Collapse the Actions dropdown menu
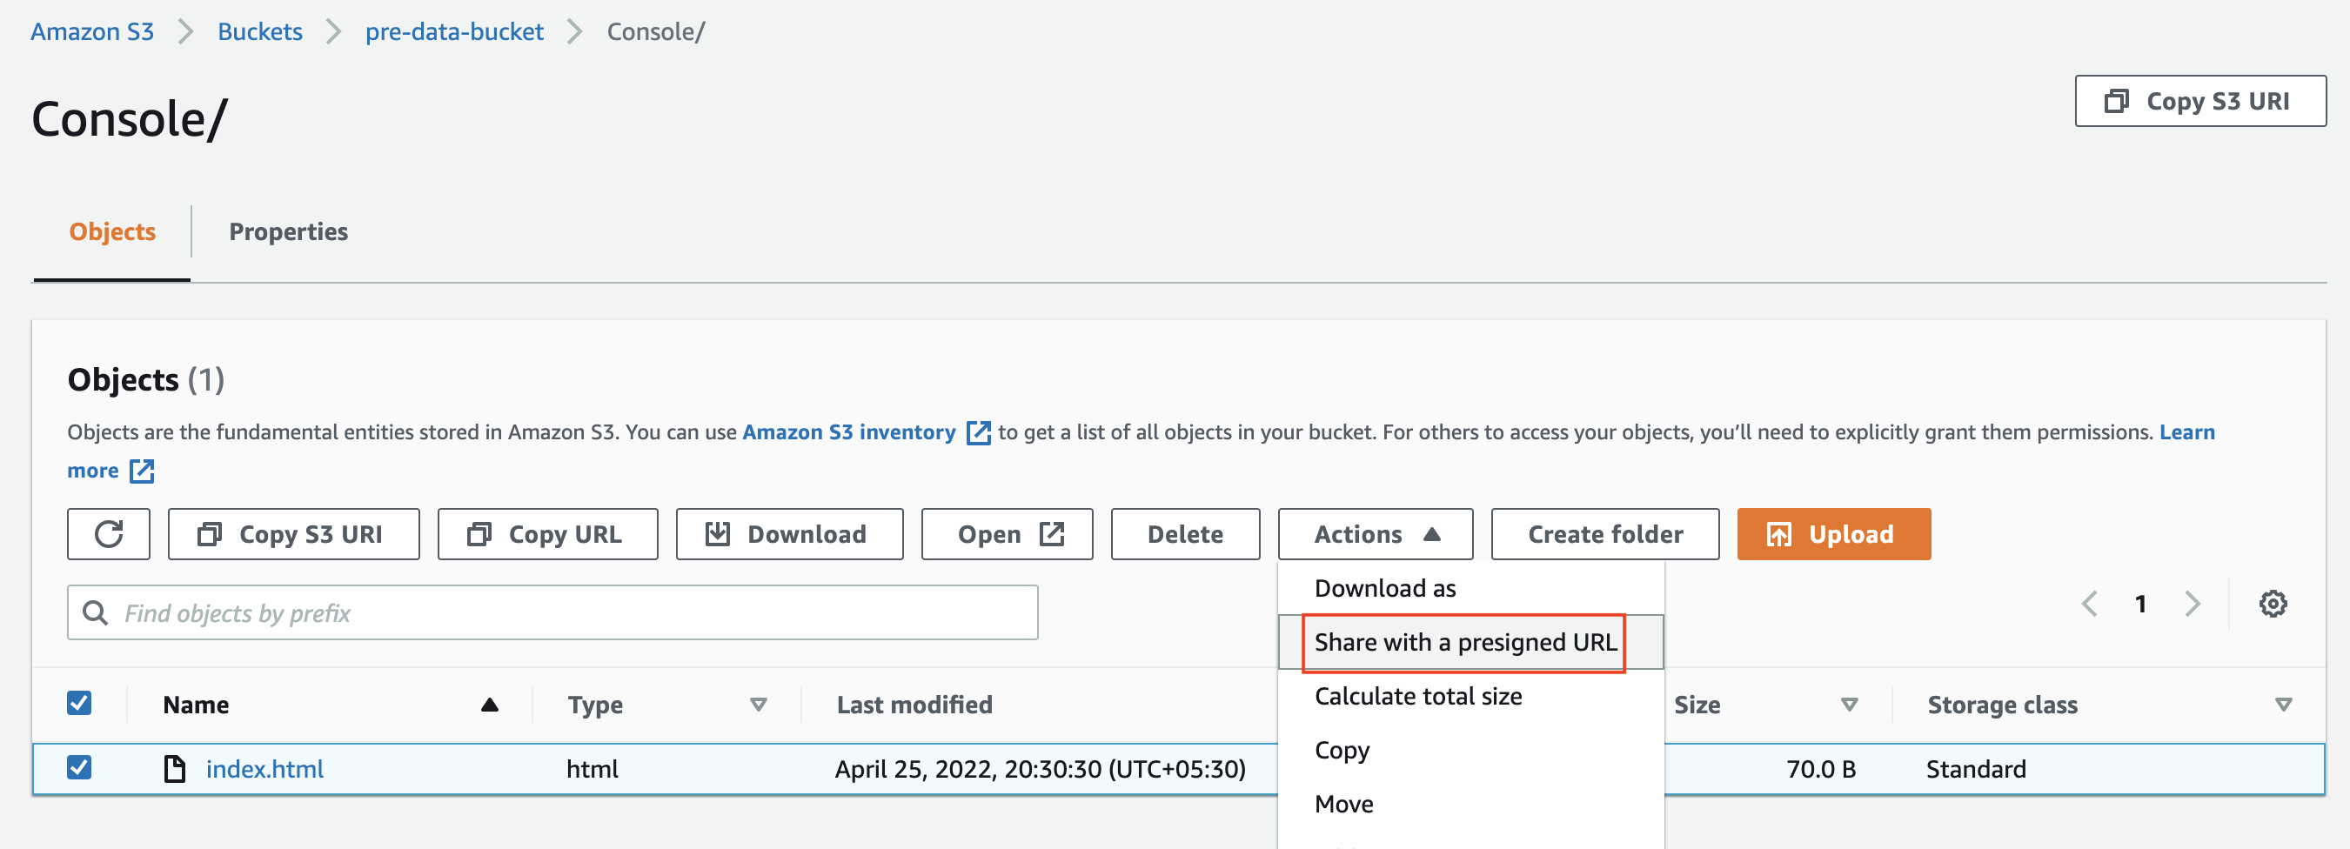 pyautogui.click(x=1374, y=533)
